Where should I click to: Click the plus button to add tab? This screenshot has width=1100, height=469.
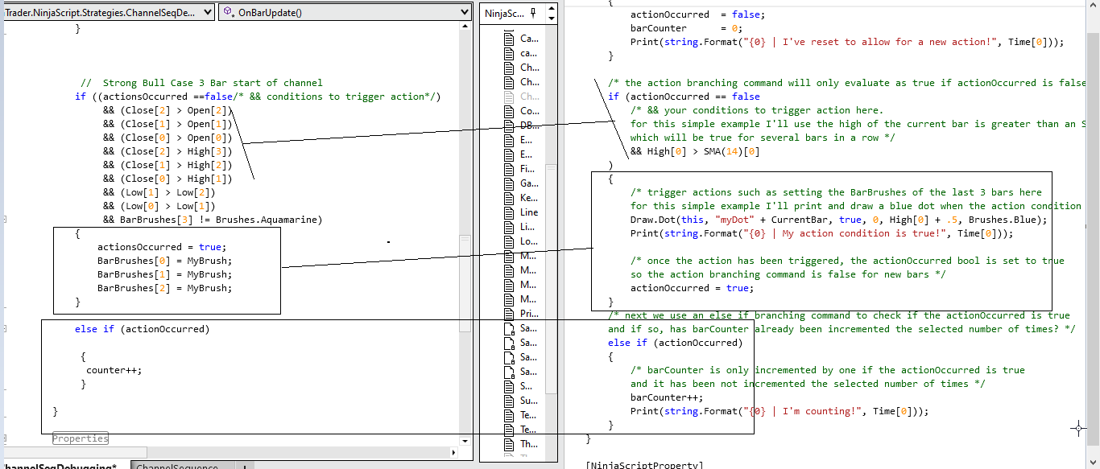coord(244,467)
